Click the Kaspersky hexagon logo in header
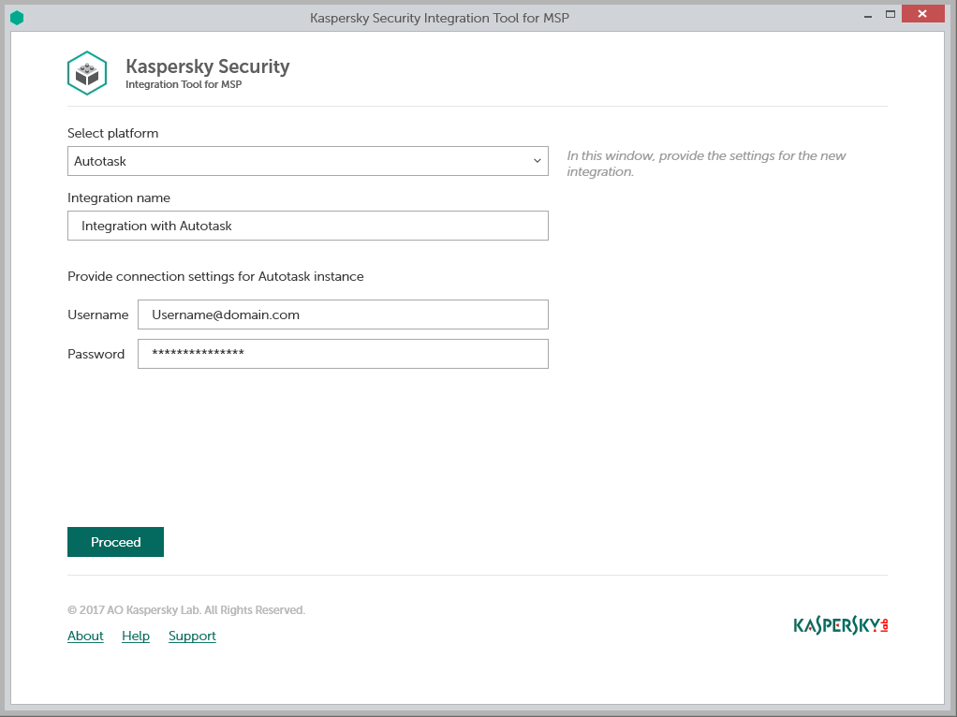The height and width of the screenshot is (717, 957). point(87,73)
